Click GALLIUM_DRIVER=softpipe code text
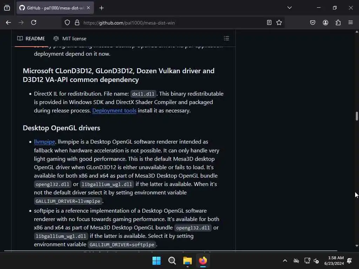 tap(122, 245)
